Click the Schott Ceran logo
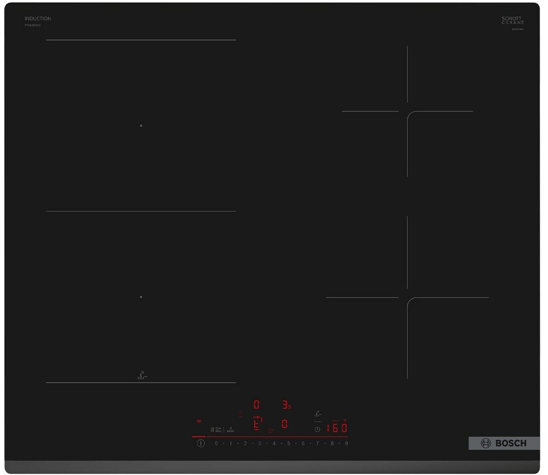The height and width of the screenshot is (475, 548). [512, 20]
